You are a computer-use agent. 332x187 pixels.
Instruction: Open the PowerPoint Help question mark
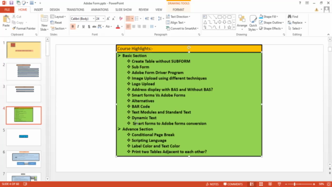click(300, 3)
